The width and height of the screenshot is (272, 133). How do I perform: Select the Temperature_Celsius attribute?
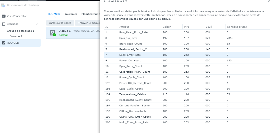point(133,94)
